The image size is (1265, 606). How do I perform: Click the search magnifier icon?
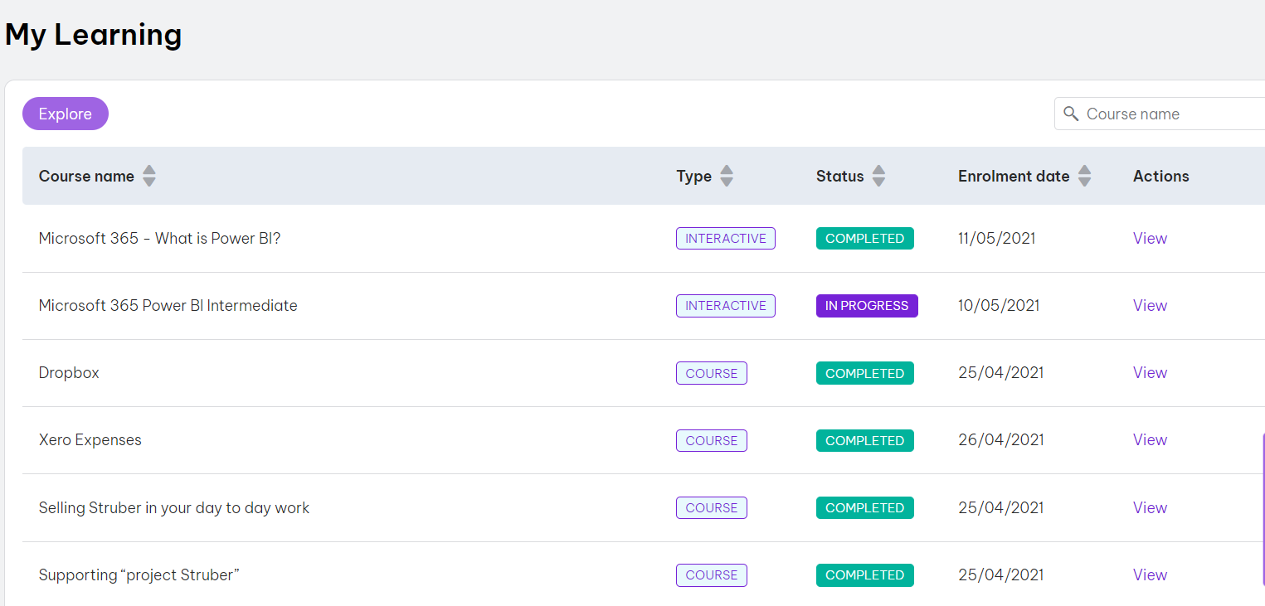(x=1071, y=114)
